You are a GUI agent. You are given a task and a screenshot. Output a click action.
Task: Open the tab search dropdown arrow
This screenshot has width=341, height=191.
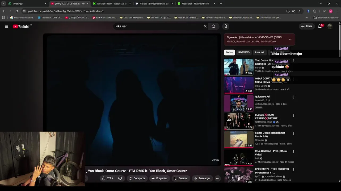coord(3,4)
